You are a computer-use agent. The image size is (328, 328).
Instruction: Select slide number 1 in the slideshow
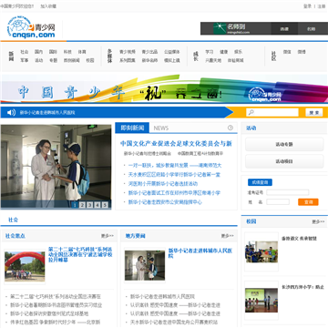[x=75, y=205]
